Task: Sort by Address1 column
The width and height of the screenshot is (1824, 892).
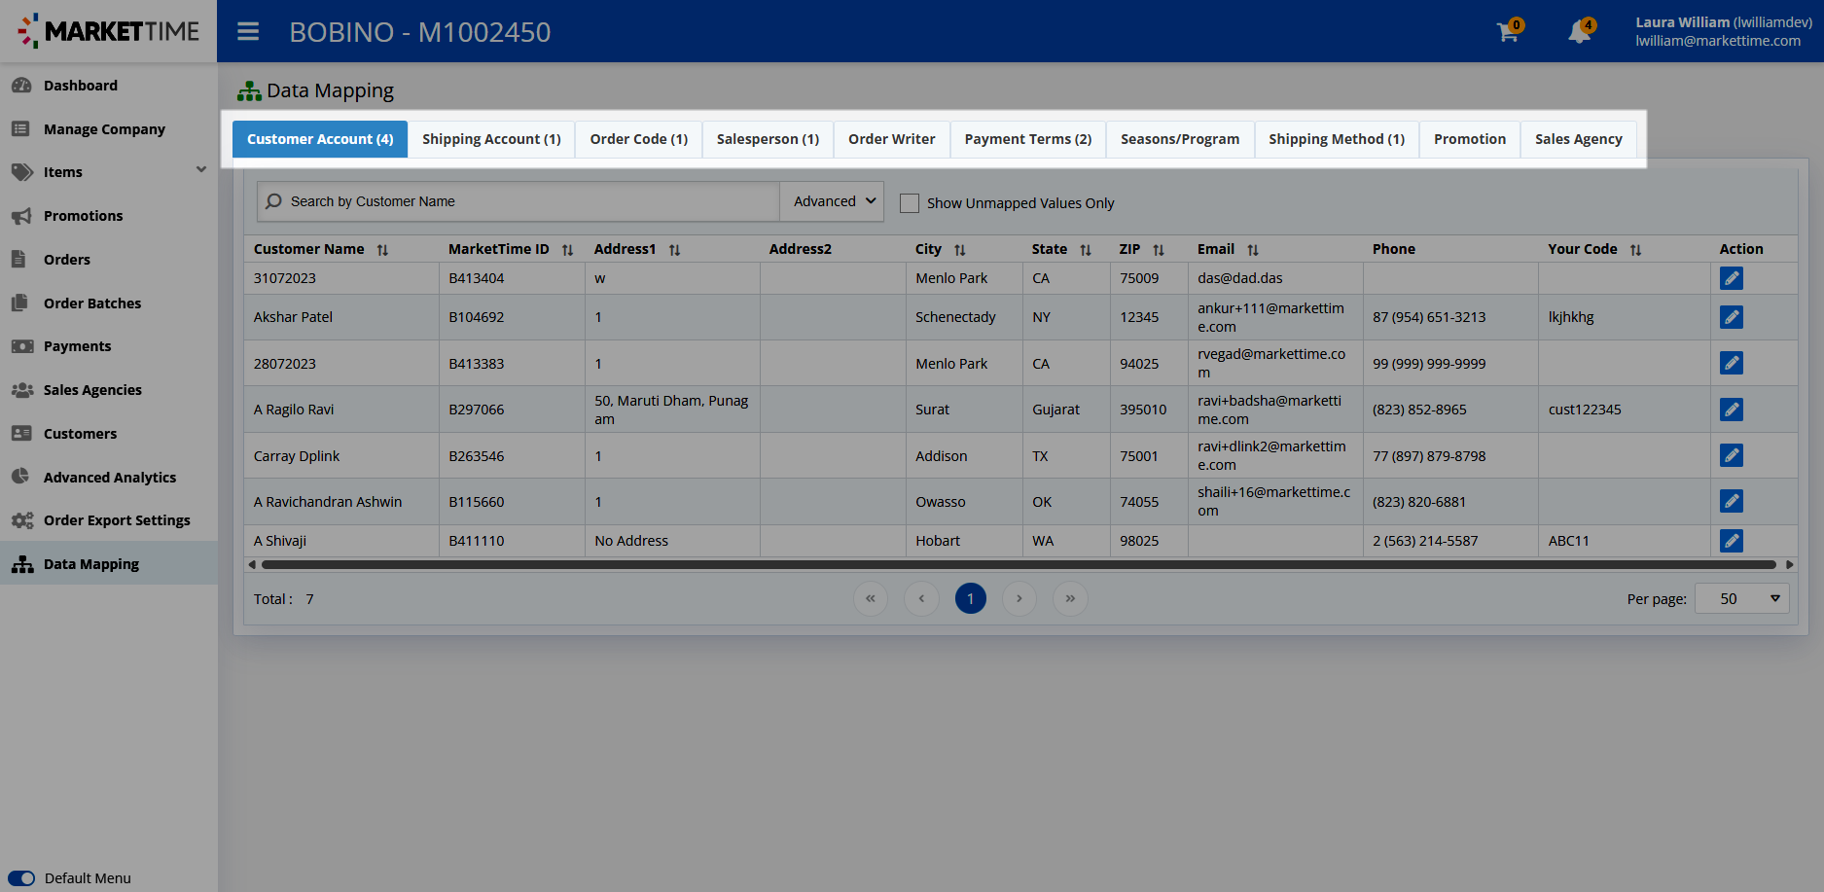Action: click(x=674, y=250)
